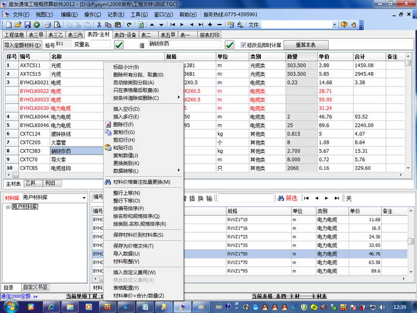This screenshot has width=417, height=313.
Task: Click the Print toolbar icon
Action: point(48,25)
